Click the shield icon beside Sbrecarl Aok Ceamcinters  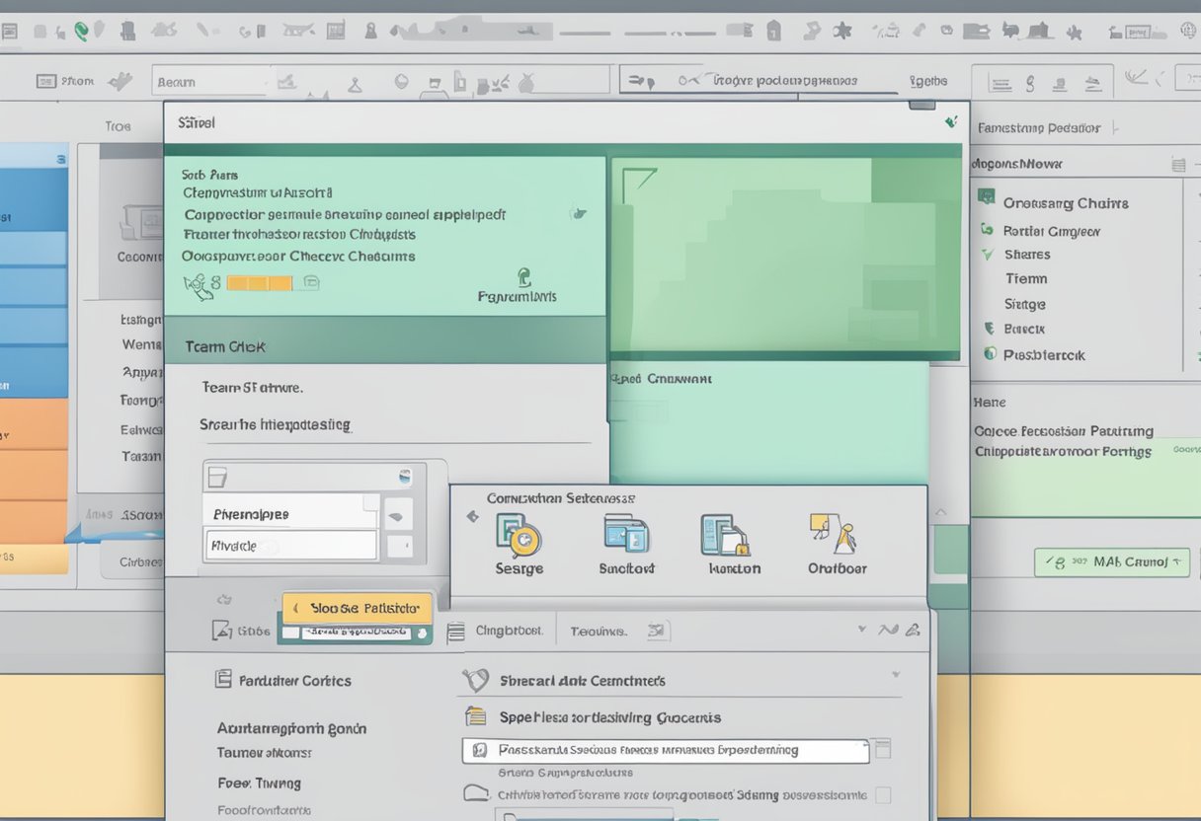(476, 680)
